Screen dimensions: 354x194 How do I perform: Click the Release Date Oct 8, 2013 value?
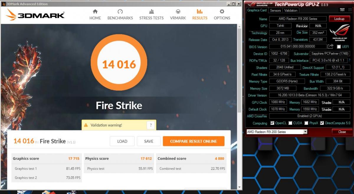280,39
